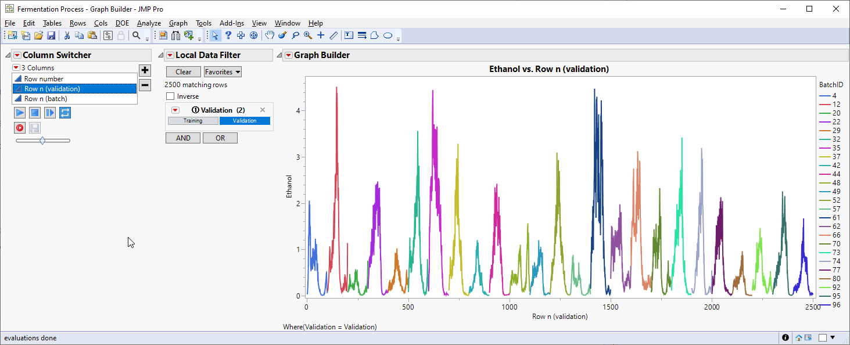Viewport: 850px width, 345px height.
Task: Collapse the Local Data Filter panel
Action: coord(161,55)
